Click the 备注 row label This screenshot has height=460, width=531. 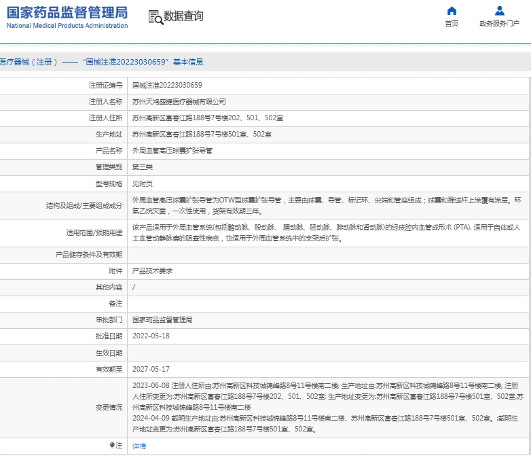(x=115, y=304)
